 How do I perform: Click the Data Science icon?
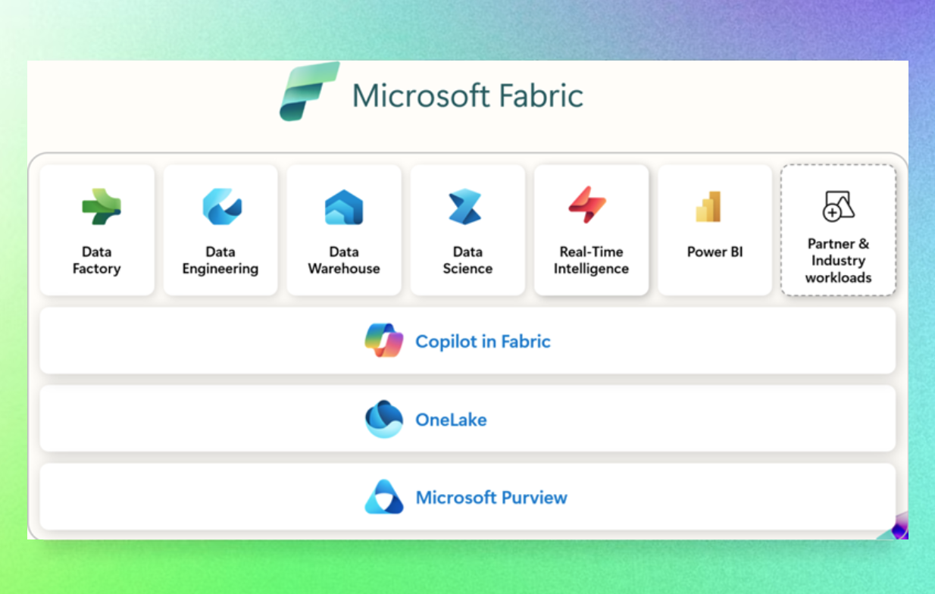[465, 207]
